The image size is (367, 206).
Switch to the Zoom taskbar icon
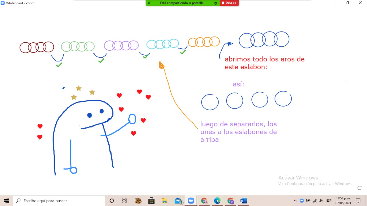(x=191, y=201)
